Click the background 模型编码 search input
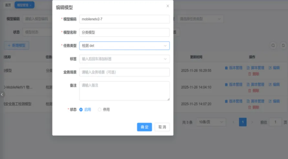This screenshot has height=159, width=288. pos(37,19)
